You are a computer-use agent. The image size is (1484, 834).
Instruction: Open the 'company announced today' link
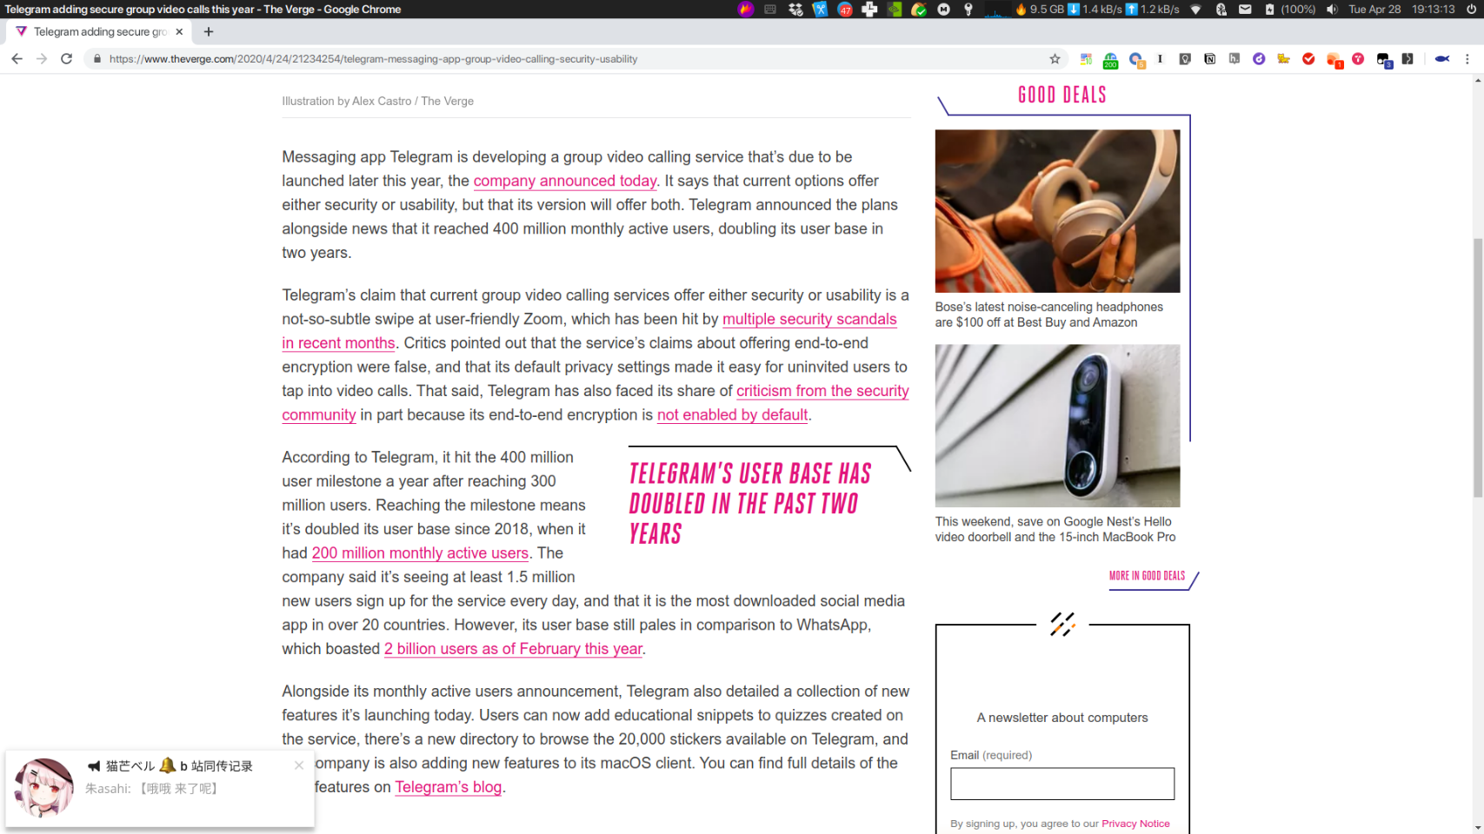565,181
